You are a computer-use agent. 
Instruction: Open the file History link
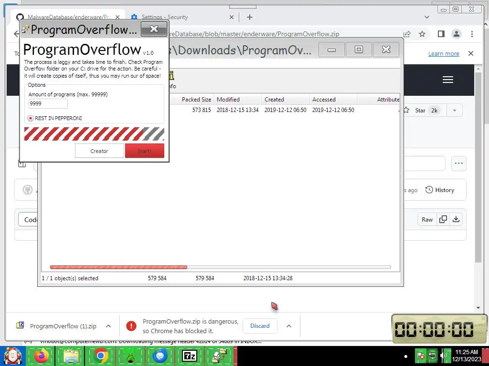point(440,190)
